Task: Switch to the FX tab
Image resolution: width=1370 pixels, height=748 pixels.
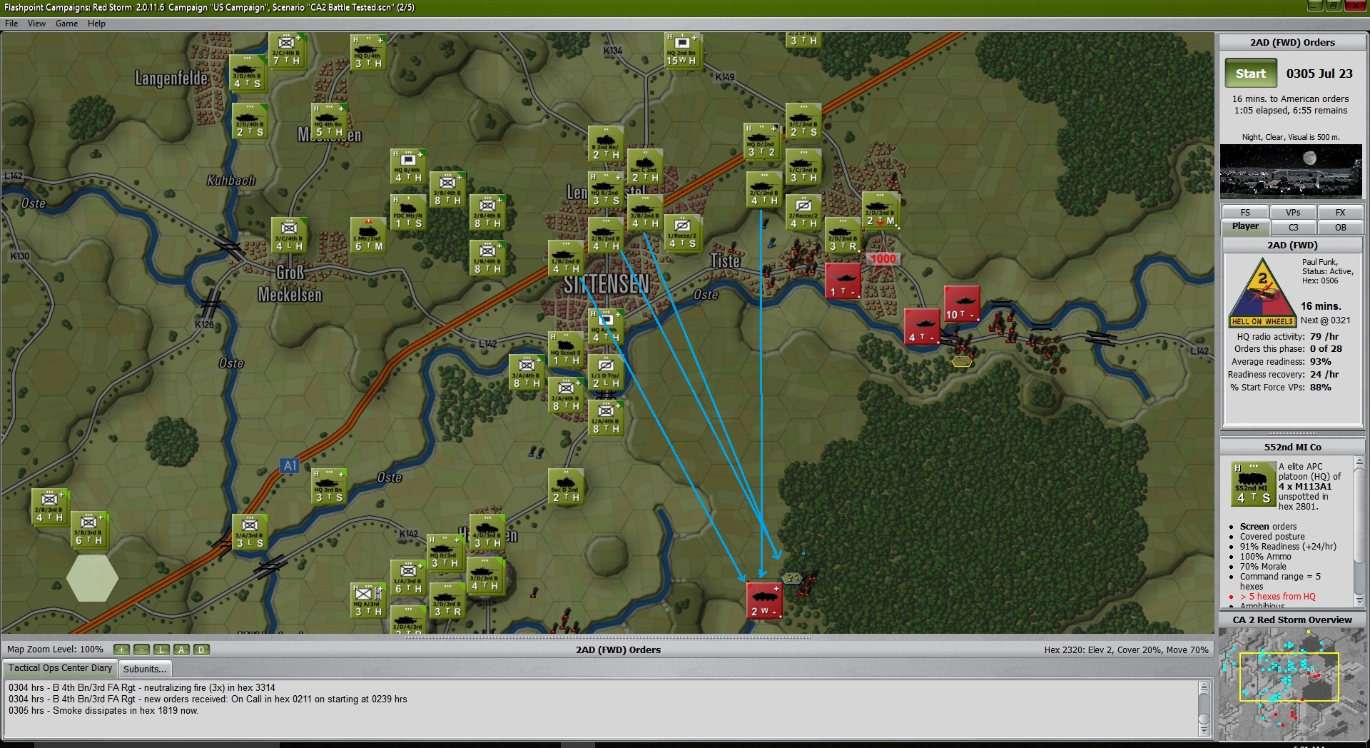Action: [1340, 213]
